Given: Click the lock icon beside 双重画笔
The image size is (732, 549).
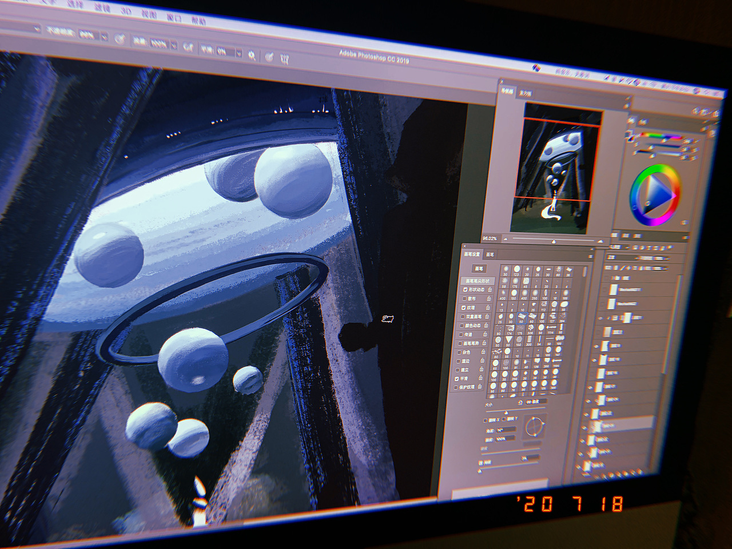Looking at the screenshot, I should (487, 316).
